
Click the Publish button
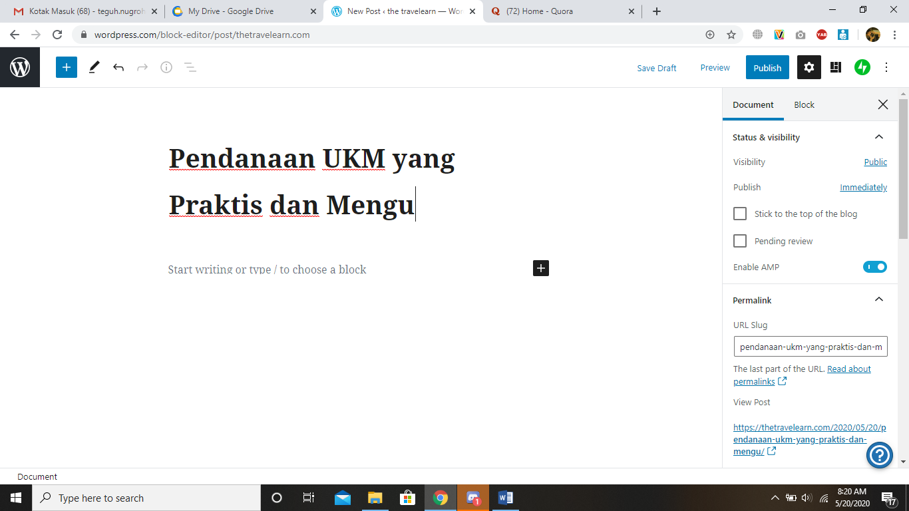[767, 68]
